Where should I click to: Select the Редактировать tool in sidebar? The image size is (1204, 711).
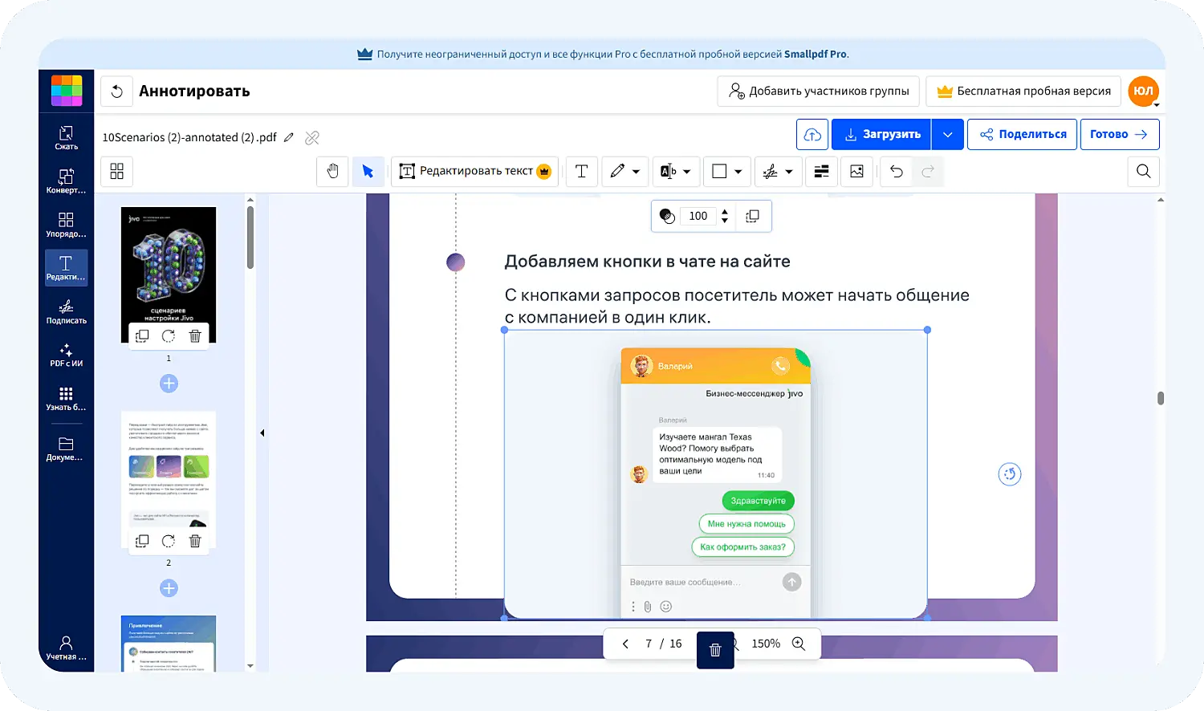[x=67, y=267]
